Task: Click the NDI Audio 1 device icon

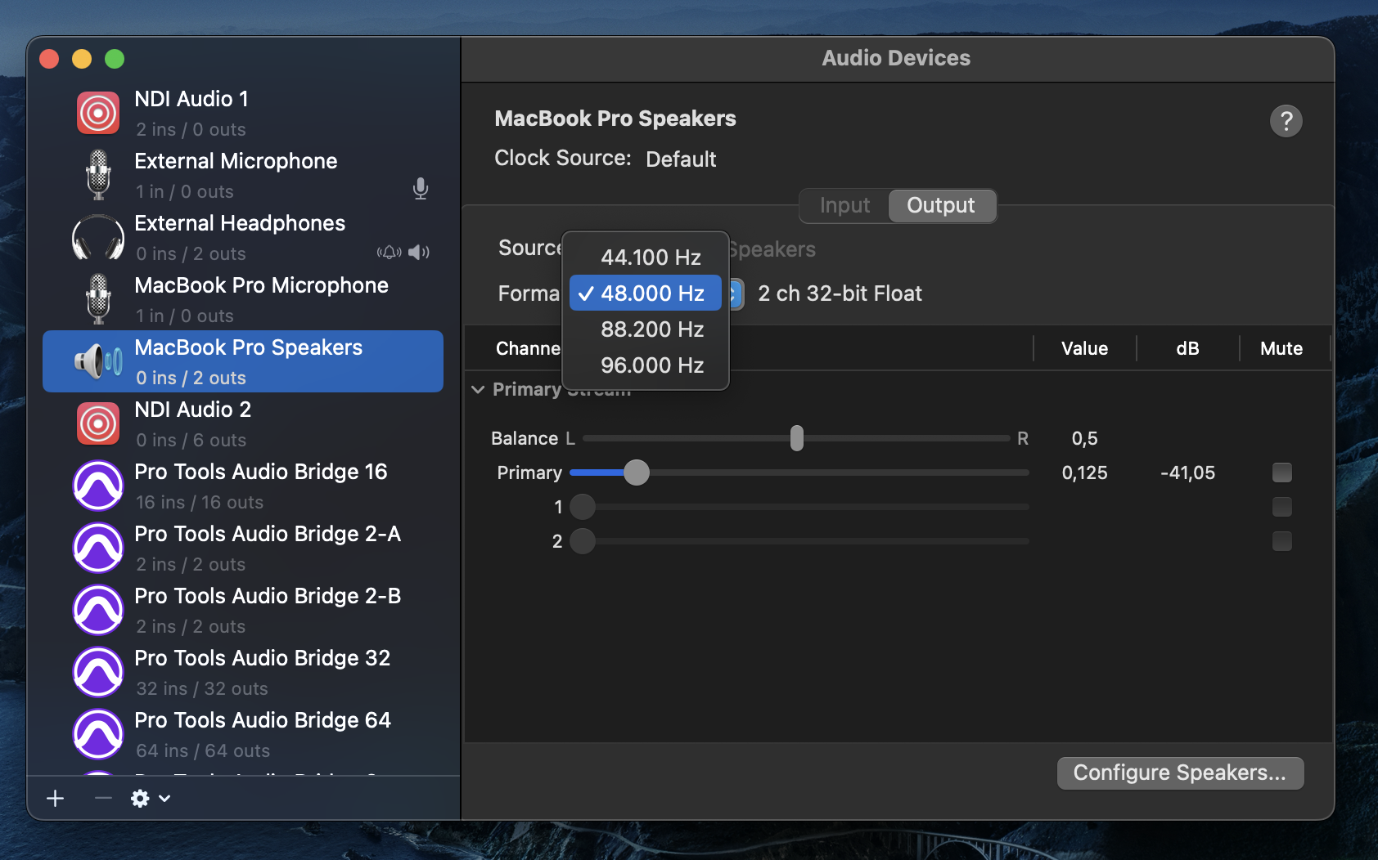Action: click(x=98, y=113)
